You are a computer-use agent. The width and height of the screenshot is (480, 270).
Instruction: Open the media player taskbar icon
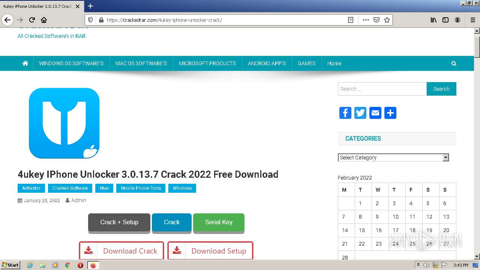55,265
